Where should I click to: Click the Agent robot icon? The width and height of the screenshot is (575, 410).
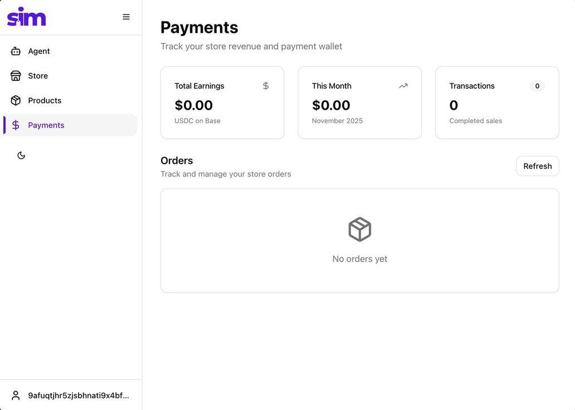point(16,51)
